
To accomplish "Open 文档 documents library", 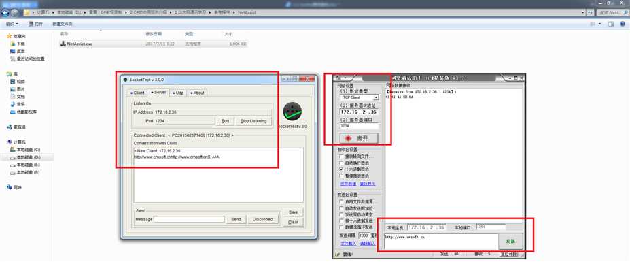I will coord(18,97).
